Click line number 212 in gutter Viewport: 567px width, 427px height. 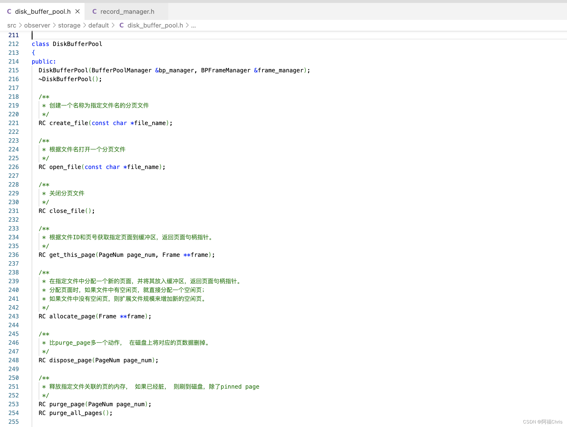(x=13, y=44)
